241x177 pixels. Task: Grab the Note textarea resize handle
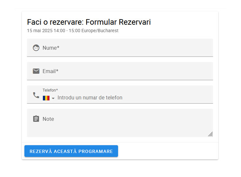tap(210, 134)
